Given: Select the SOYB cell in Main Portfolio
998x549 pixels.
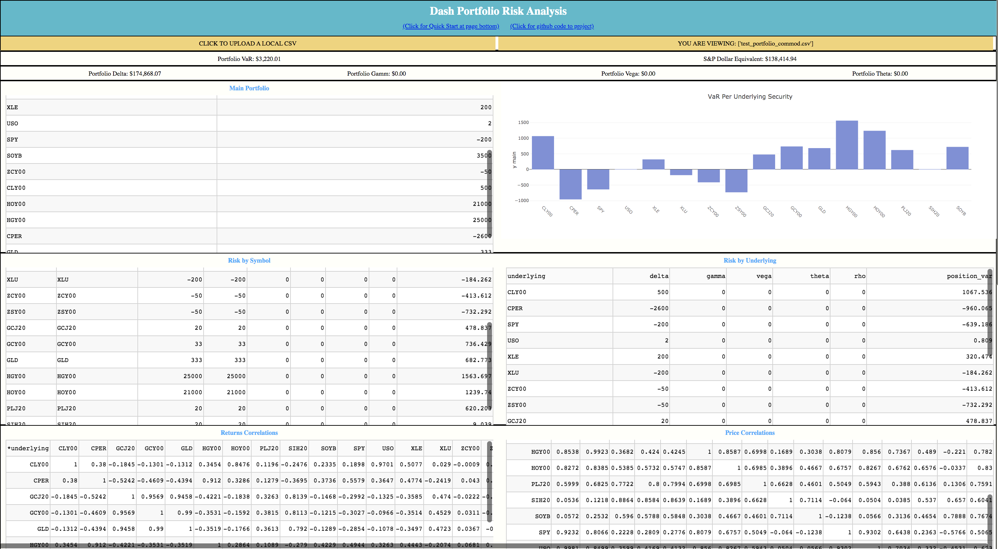Looking at the screenshot, I should 14,156.
